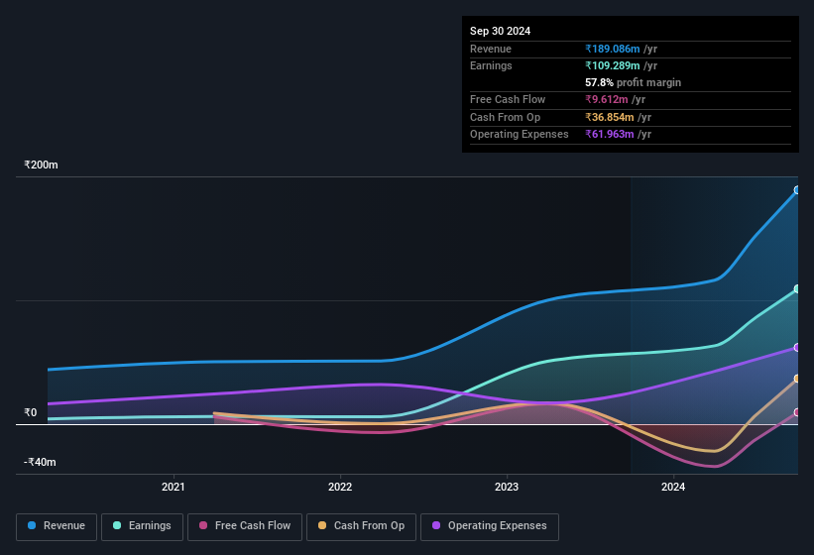The image size is (814, 555).
Task: Click the 57.8% profit margin text
Action: click(x=633, y=82)
